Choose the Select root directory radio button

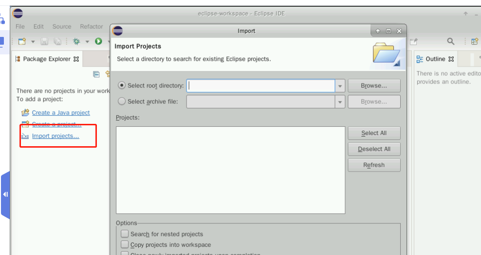click(122, 85)
